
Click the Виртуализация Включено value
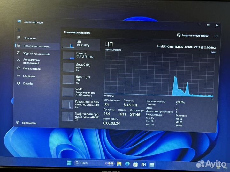click(x=181, y=116)
